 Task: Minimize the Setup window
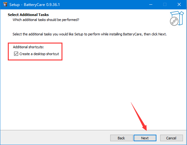pos(151,5)
